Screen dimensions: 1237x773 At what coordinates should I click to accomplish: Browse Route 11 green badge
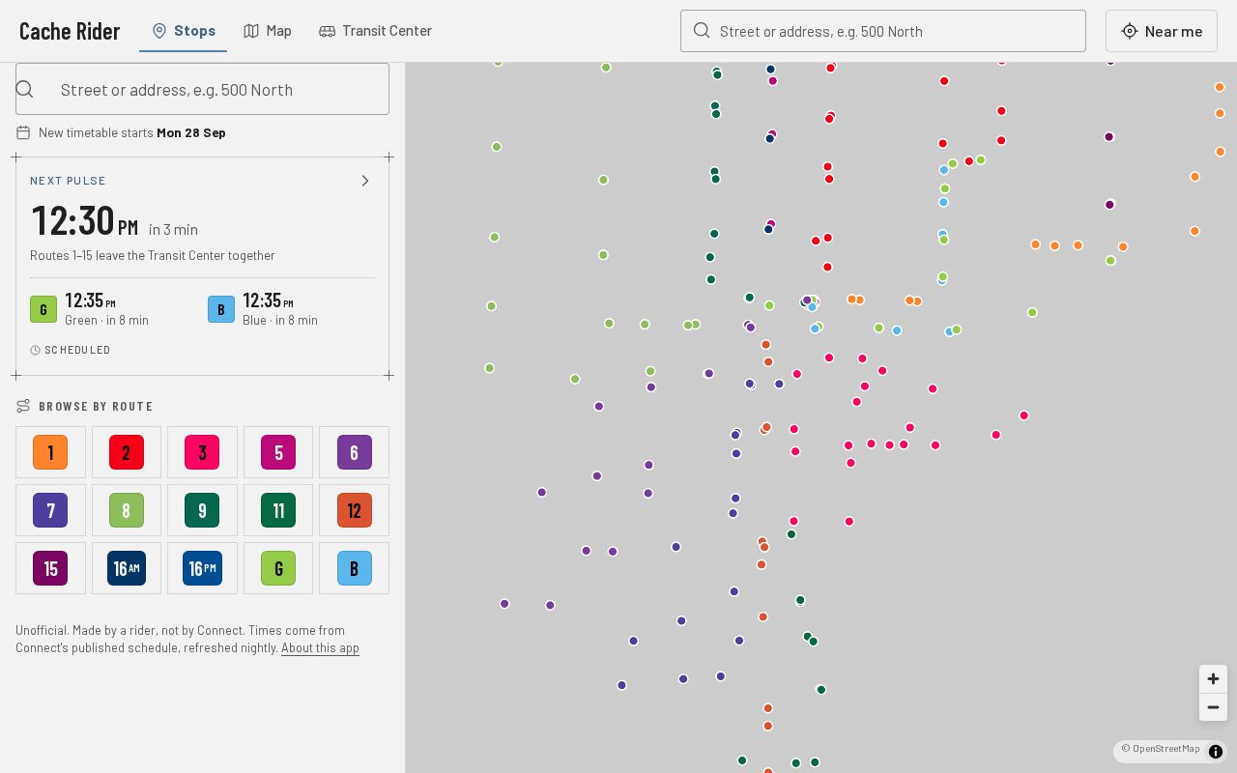tap(278, 510)
